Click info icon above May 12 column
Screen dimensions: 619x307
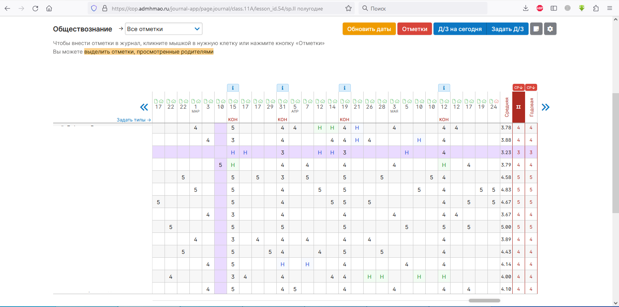point(444,88)
